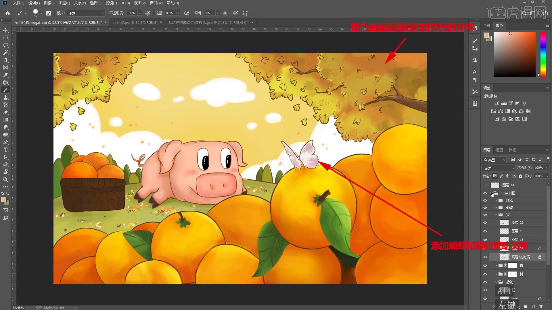Hide 图层 25 layer
Screen dimensions: 552x310
click(485, 222)
